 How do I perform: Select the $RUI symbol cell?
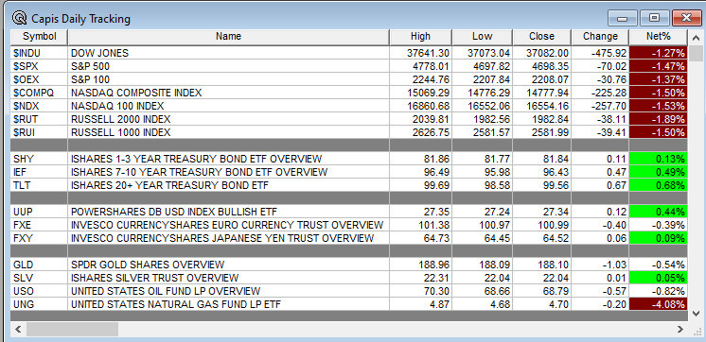39,132
